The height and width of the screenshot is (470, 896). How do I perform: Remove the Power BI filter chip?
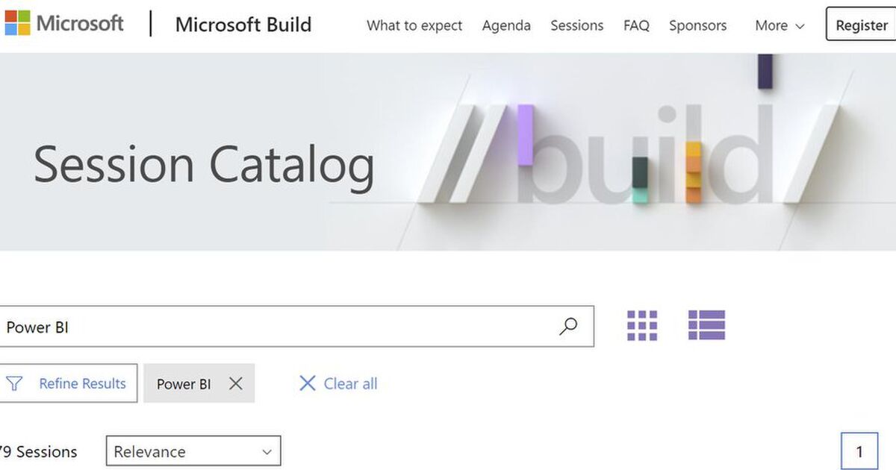pyautogui.click(x=236, y=383)
